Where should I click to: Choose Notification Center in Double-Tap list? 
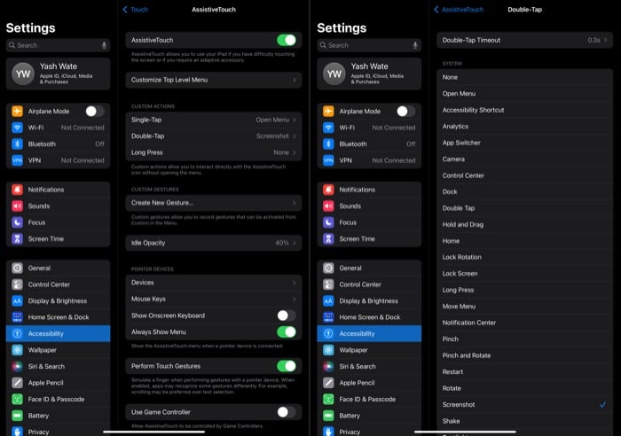pyautogui.click(x=525, y=323)
